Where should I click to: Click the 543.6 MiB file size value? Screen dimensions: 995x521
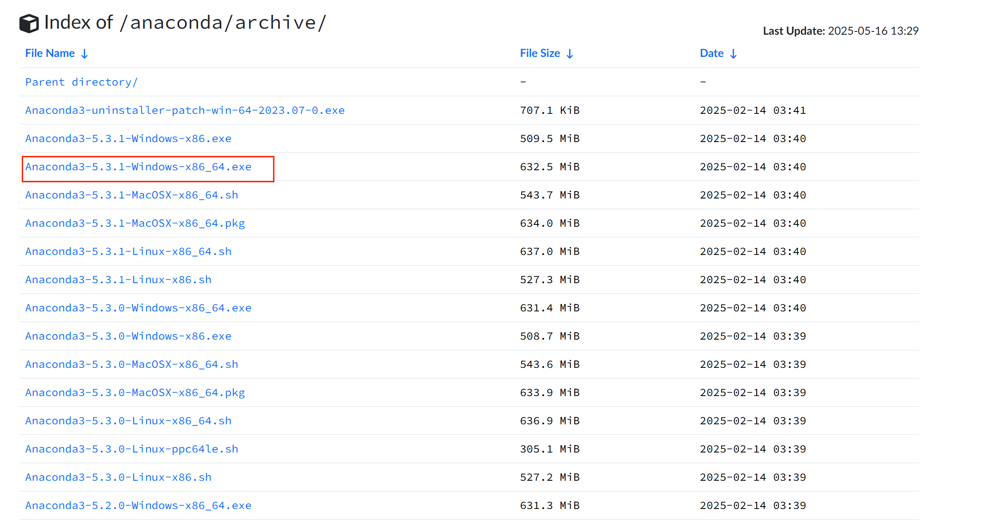pyautogui.click(x=550, y=364)
